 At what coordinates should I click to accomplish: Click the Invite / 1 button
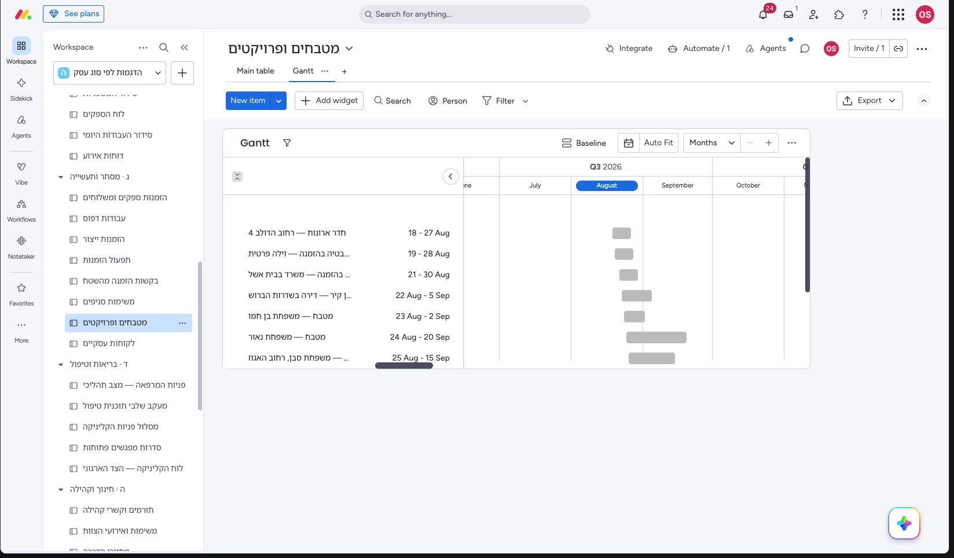coord(869,49)
